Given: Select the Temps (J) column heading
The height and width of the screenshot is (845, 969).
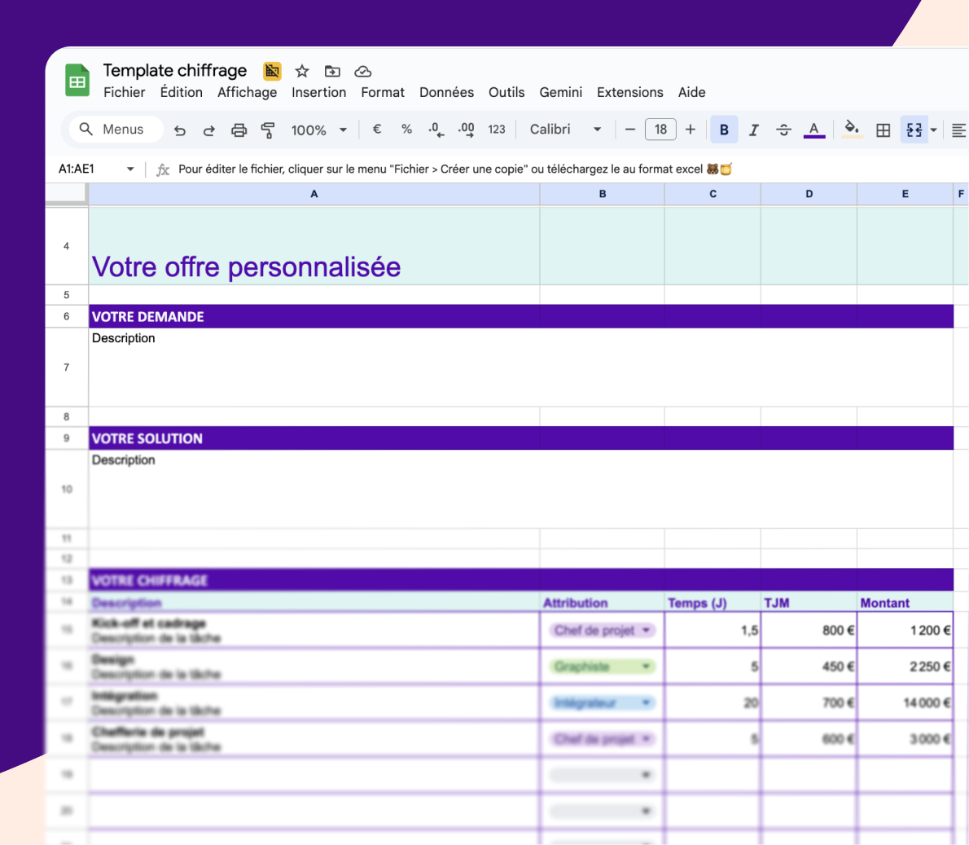Looking at the screenshot, I should [712, 602].
